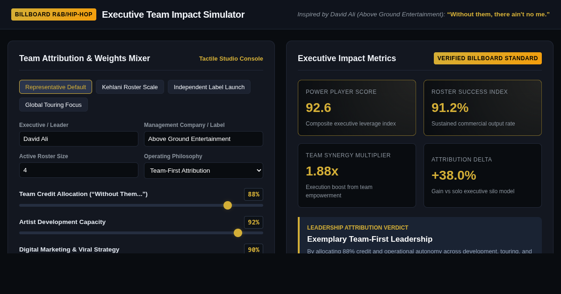Click the Digital Marketing & Viral Strategy label

pyautogui.click(x=69, y=249)
